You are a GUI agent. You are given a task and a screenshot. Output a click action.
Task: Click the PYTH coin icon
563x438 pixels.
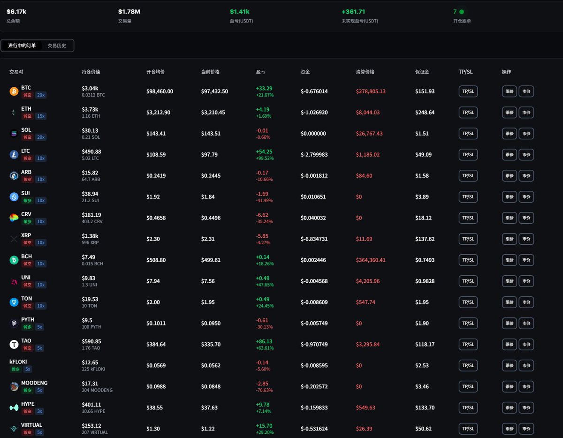click(x=14, y=323)
